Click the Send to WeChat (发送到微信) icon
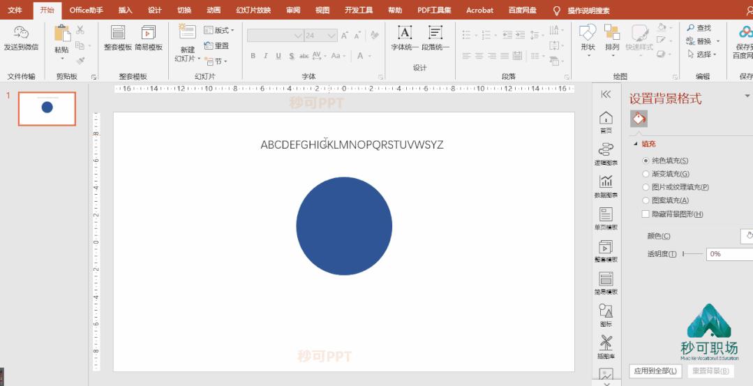This screenshot has height=386, width=753. tap(21, 33)
